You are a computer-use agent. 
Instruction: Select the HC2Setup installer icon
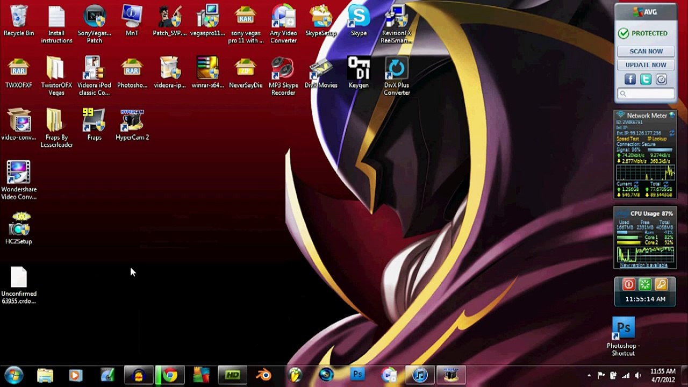point(19,230)
